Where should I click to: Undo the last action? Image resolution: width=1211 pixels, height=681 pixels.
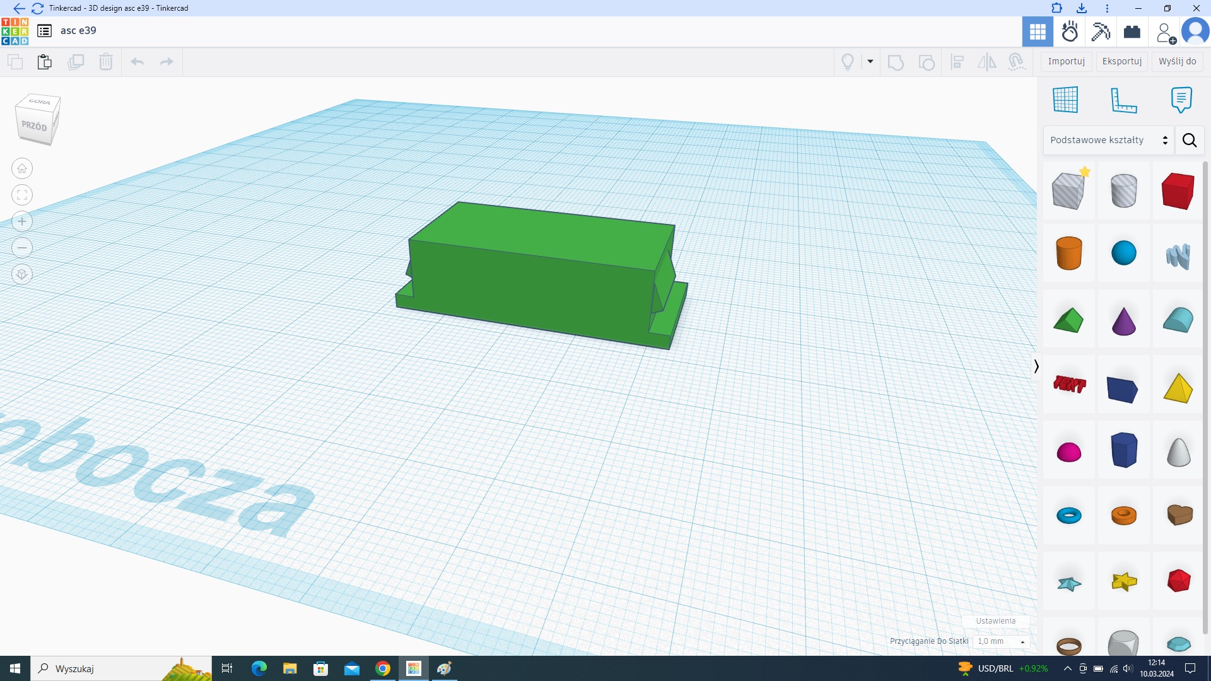click(137, 62)
